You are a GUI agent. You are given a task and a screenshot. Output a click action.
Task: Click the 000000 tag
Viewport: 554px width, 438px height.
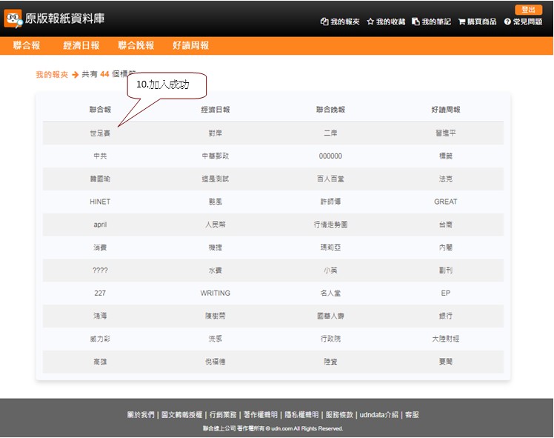(330, 156)
